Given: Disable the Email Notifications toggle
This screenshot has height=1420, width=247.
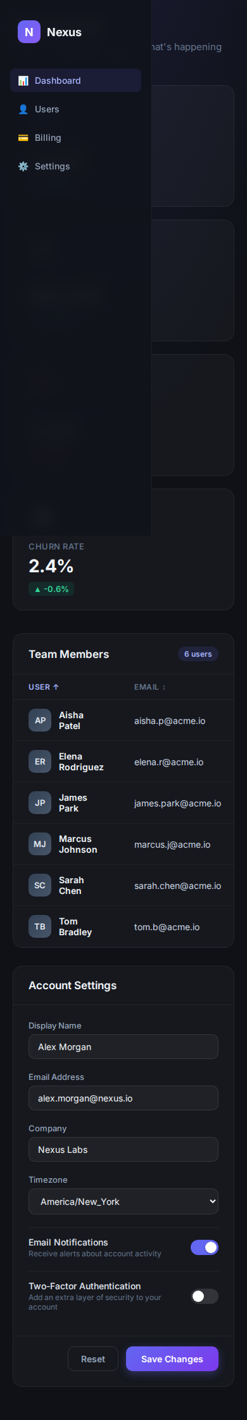Looking at the screenshot, I should [x=205, y=1247].
